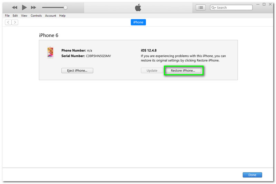Adjust the volume slider knob

65,7
